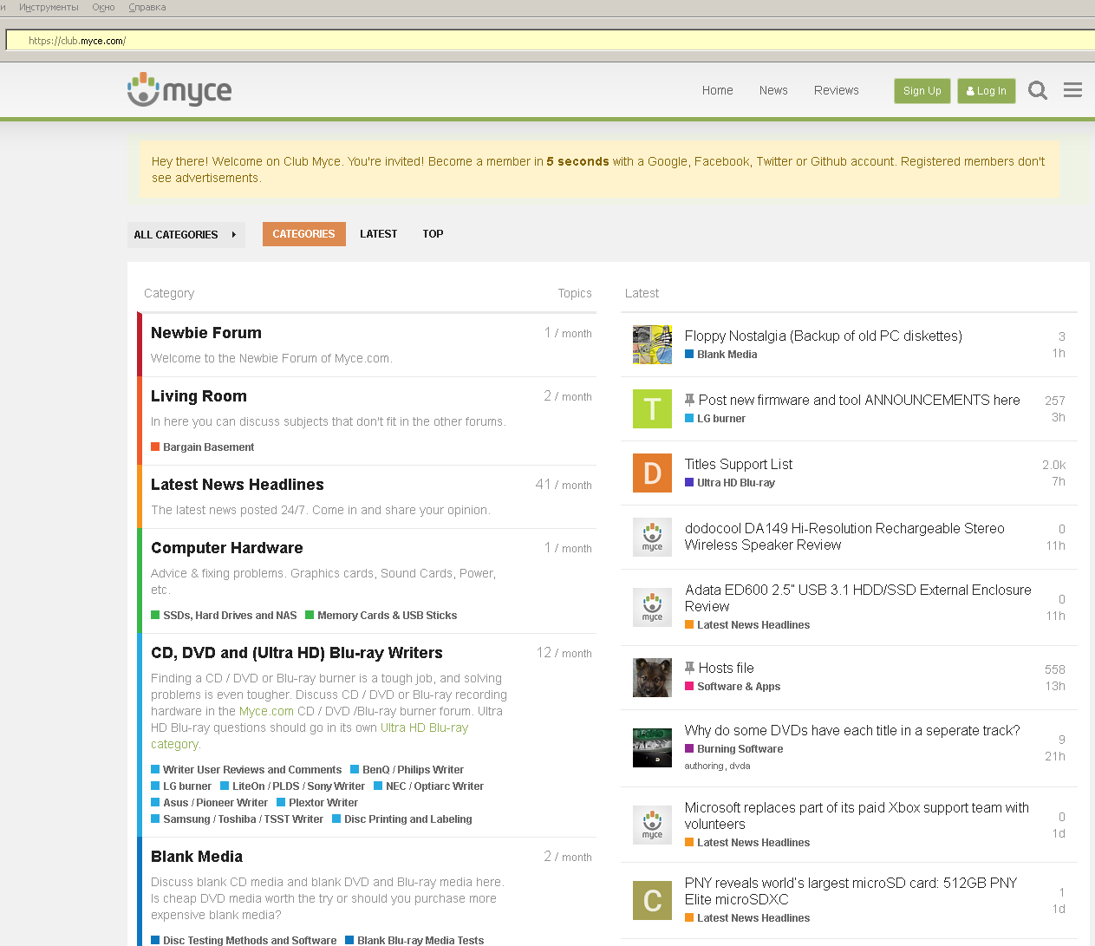Open BenQ / Philips Writer subcategory
This screenshot has height=946, width=1095.
[407, 770]
